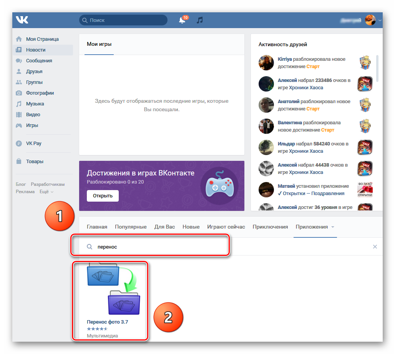Open the Блог footer link
The image size is (395, 354).
tap(21, 184)
